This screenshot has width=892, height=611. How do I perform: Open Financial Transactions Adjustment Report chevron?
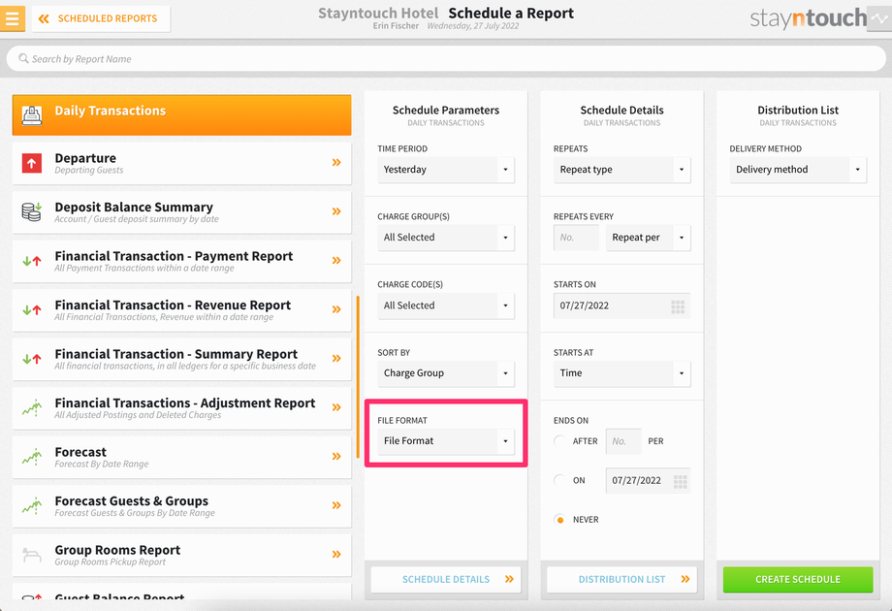pos(336,407)
